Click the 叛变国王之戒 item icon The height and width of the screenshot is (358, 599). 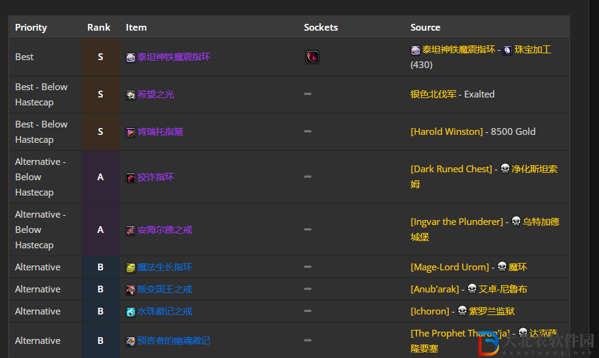[x=130, y=289]
